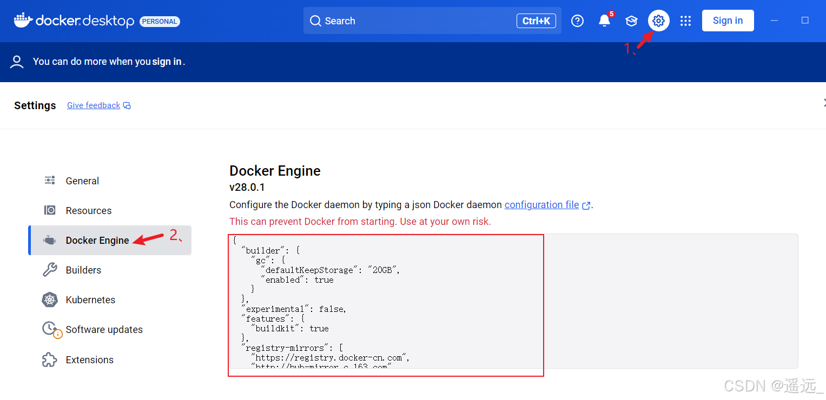Image resolution: width=826 pixels, height=400 pixels.
Task: Click the "enabled": true line
Action: [297, 280]
